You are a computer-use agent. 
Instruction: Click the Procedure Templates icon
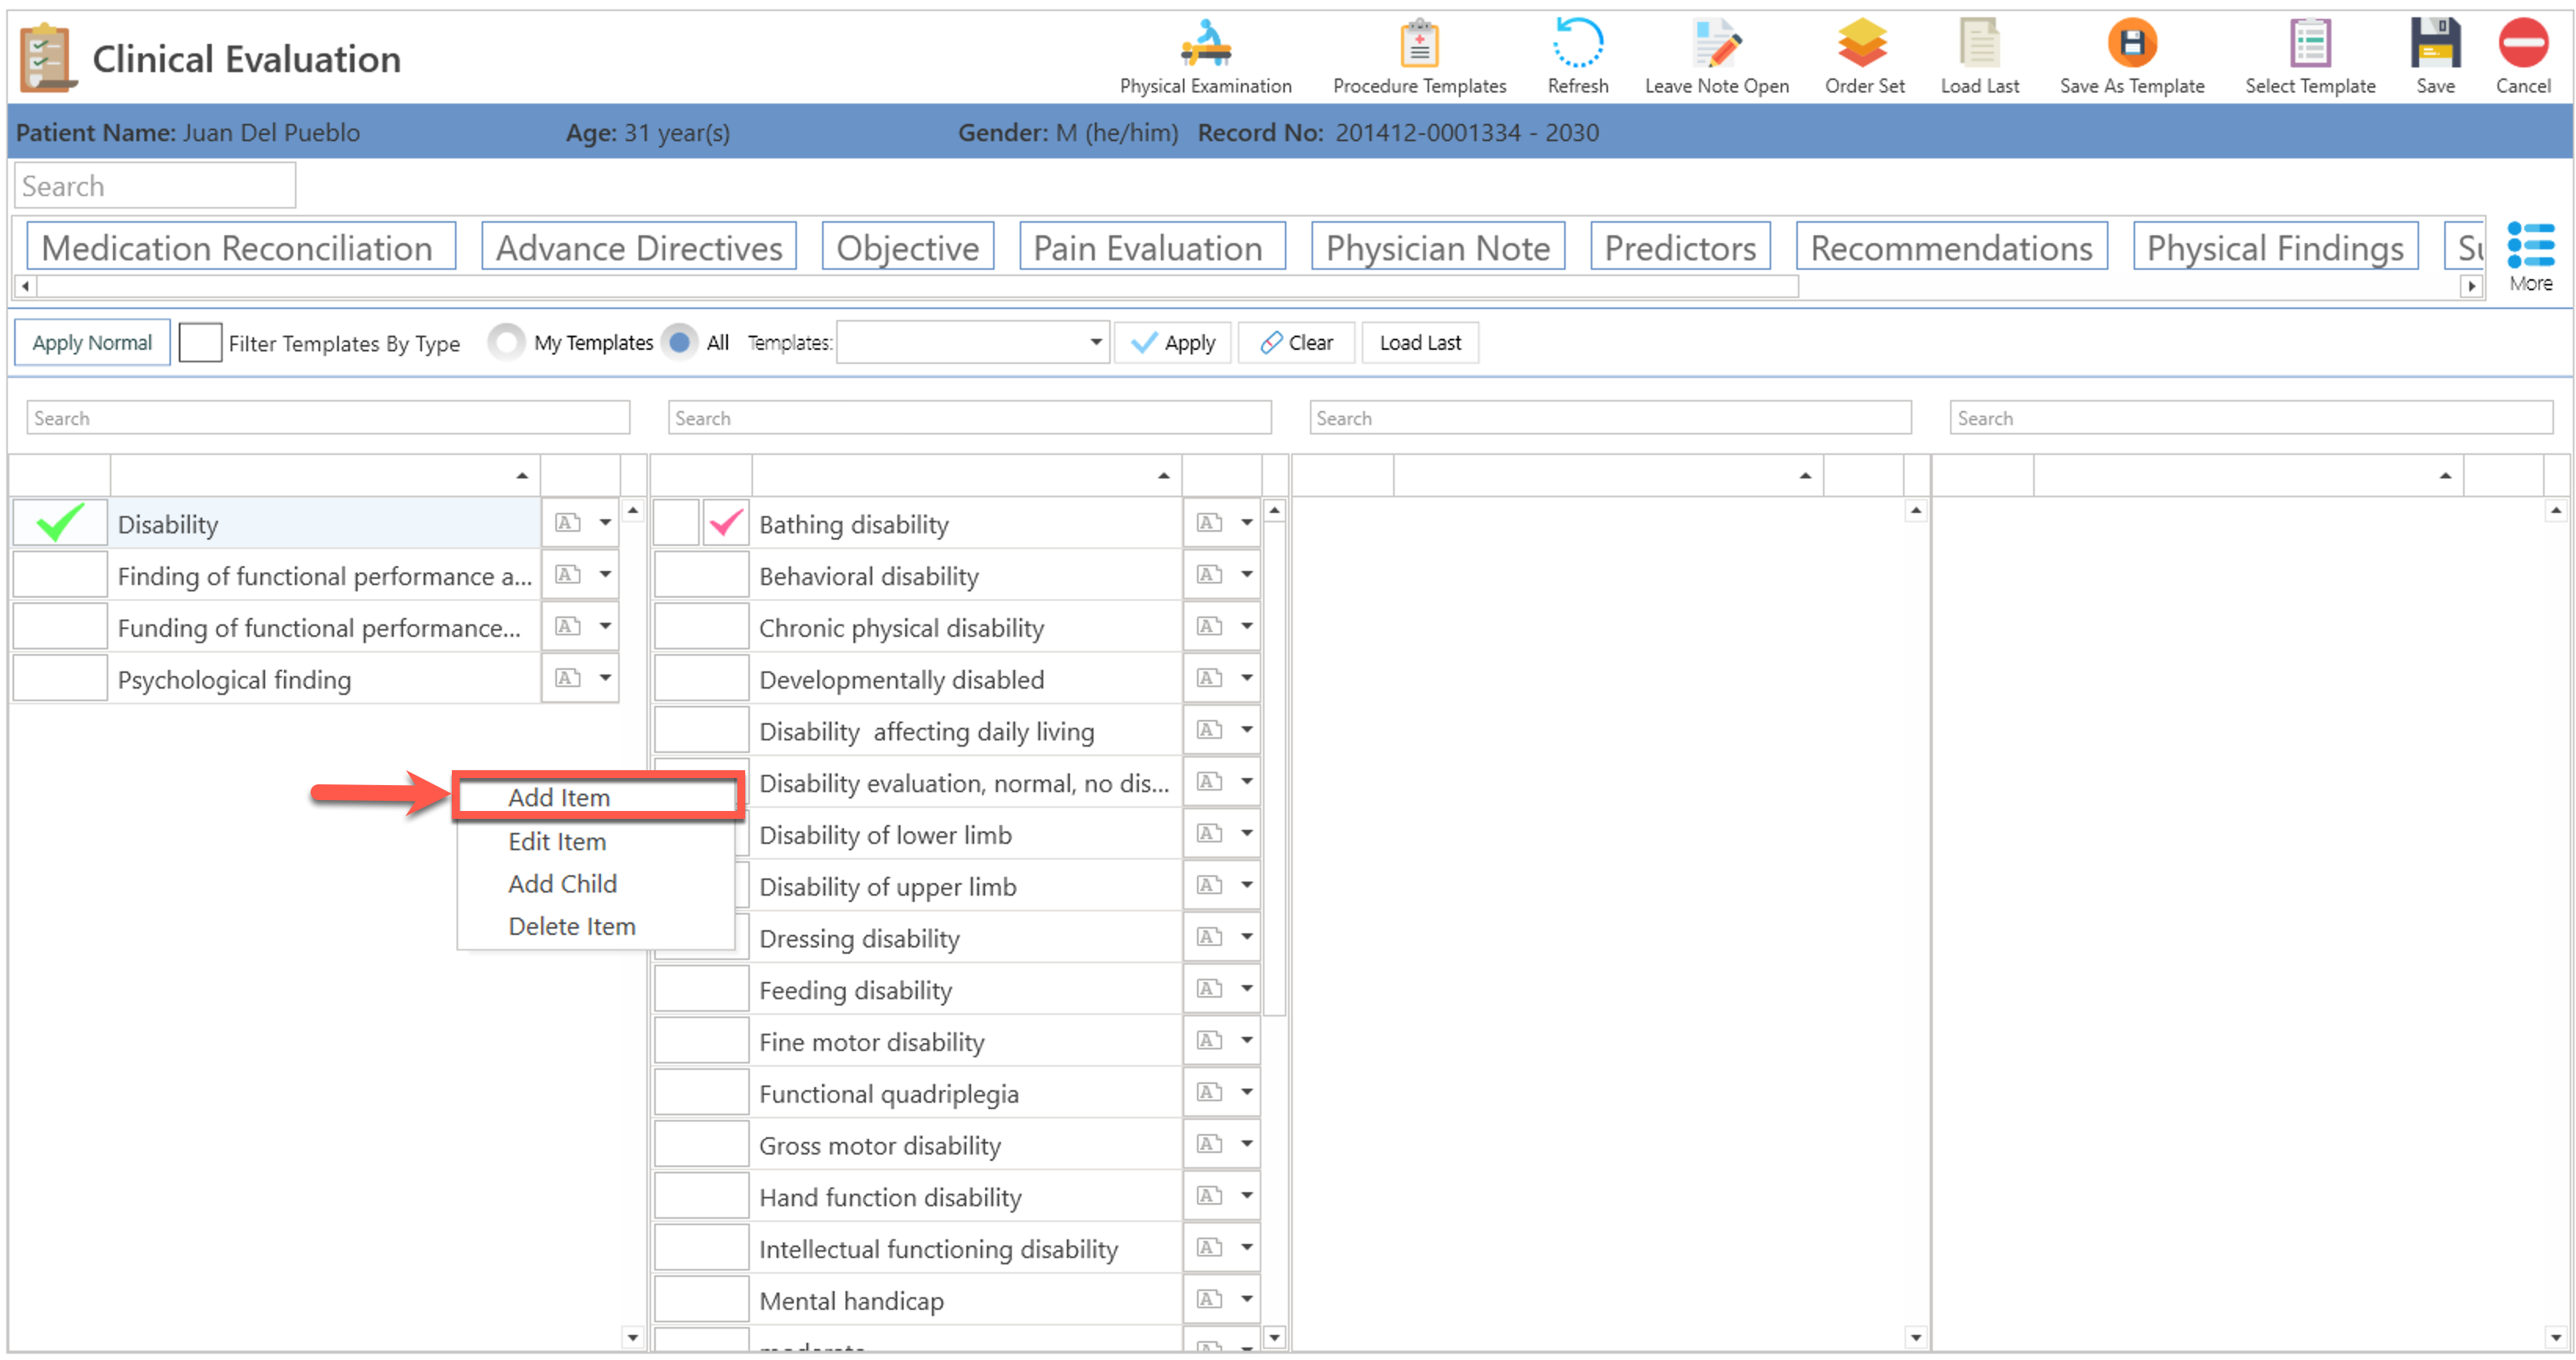tap(1418, 43)
